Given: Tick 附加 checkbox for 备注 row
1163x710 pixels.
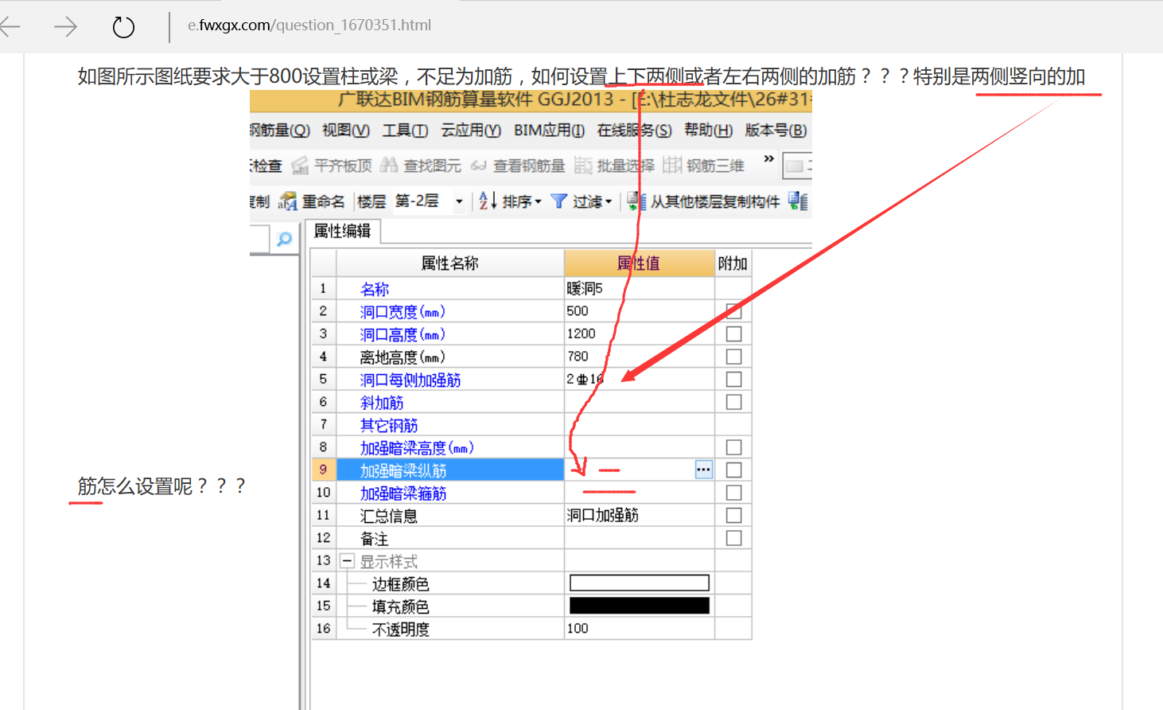Looking at the screenshot, I should [x=733, y=538].
